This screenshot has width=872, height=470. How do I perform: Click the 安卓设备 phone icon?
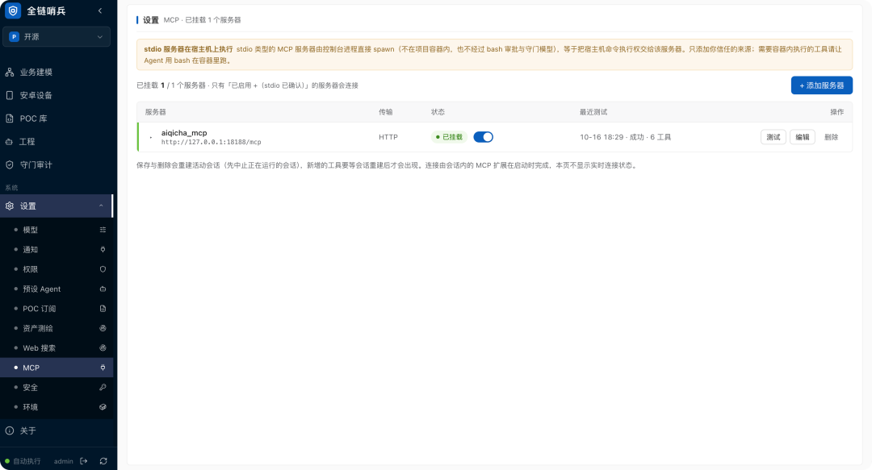pyautogui.click(x=10, y=95)
